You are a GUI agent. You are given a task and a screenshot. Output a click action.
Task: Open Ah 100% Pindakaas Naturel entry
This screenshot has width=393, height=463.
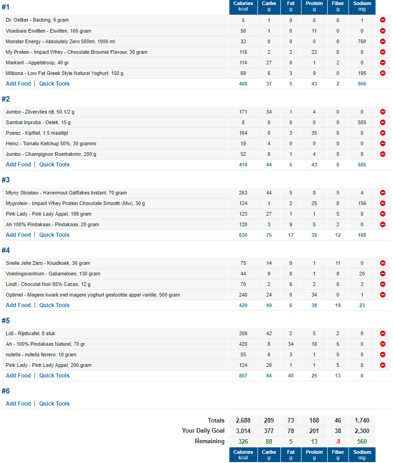pos(45,344)
